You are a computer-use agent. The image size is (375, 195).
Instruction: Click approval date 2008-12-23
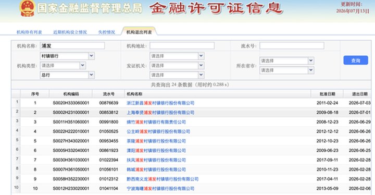click(x=328, y=122)
